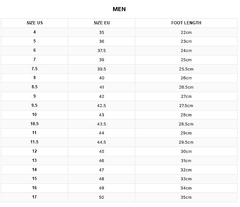240x207 pixels.
Task: Select the SIZE US column header
Action: click(x=35, y=23)
